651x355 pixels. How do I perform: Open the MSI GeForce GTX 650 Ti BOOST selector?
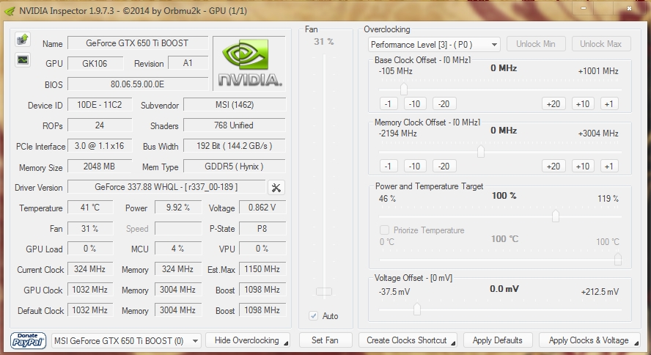[126, 341]
